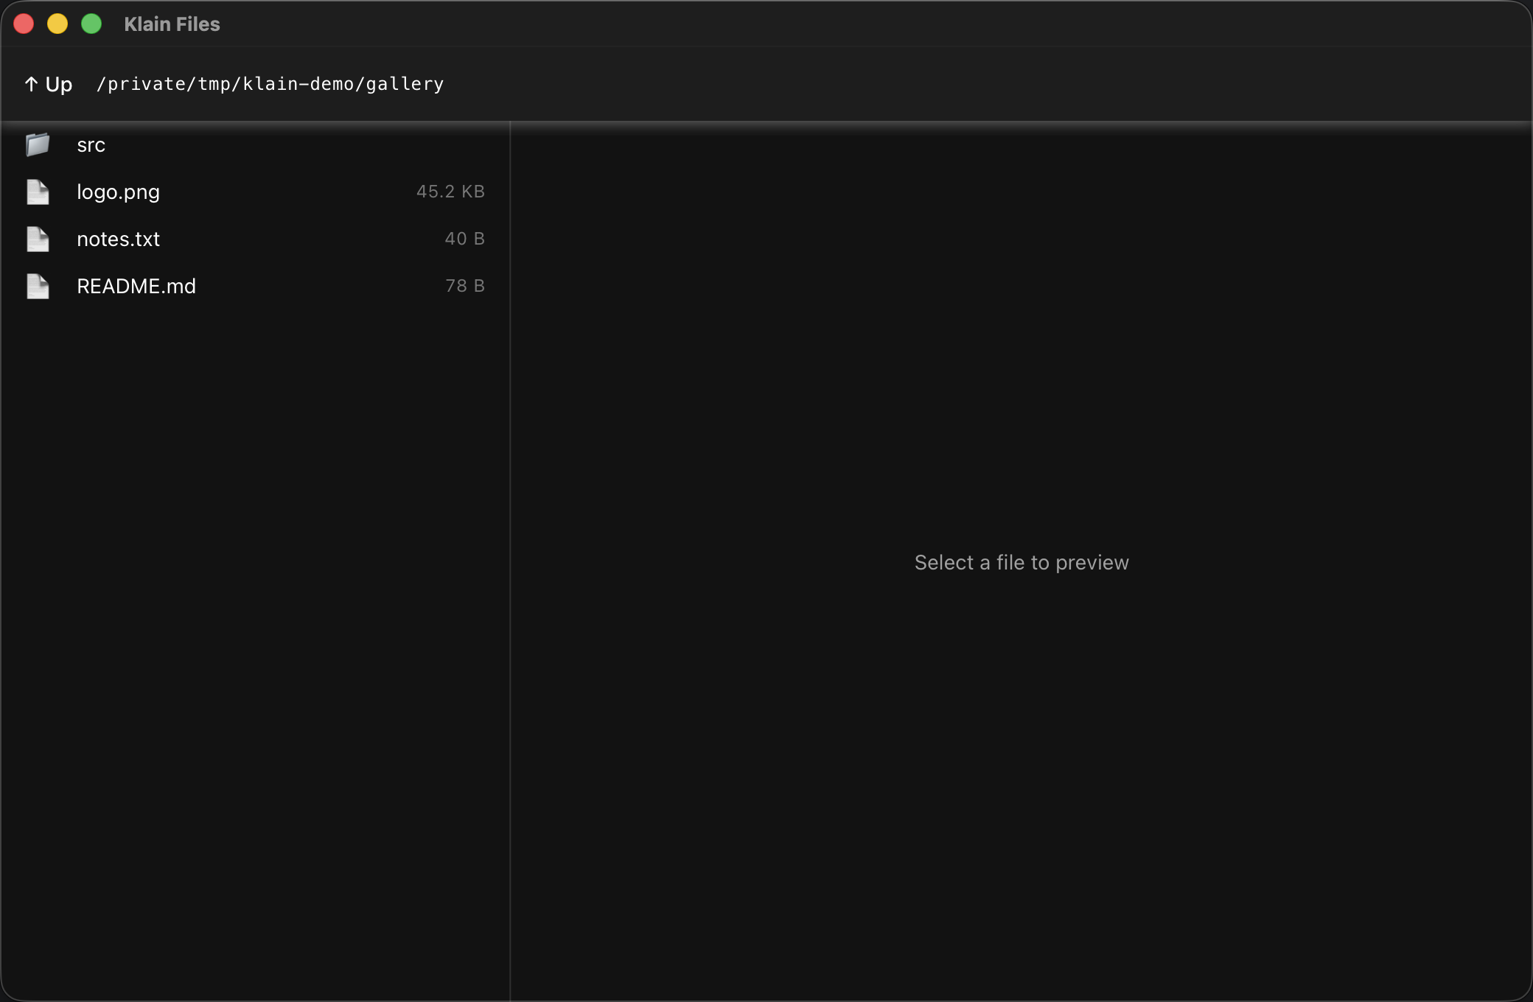
Task: Click the README.md file icon
Action: [38, 286]
